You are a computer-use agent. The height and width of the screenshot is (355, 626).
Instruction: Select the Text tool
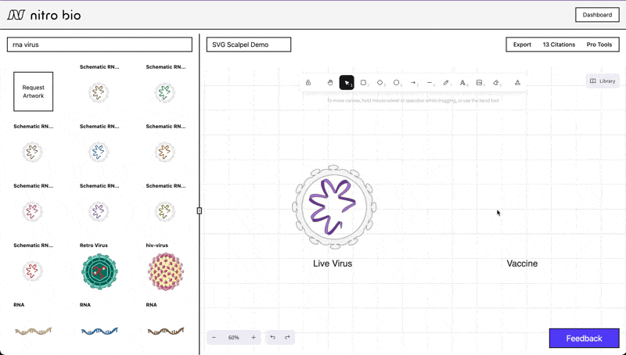click(x=462, y=82)
